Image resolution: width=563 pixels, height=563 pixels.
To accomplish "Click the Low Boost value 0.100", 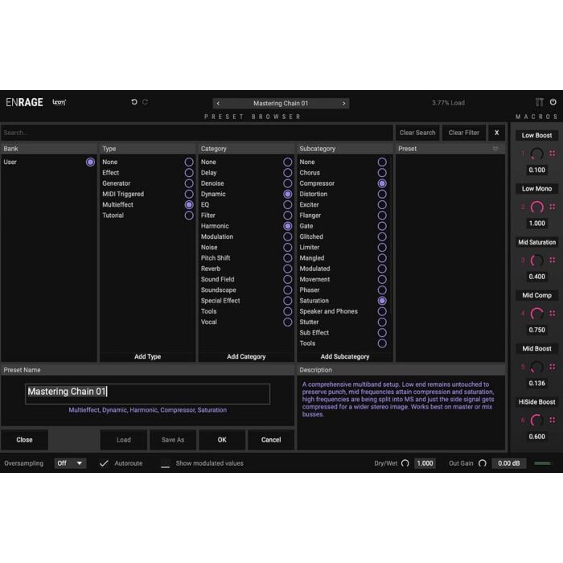I will (536, 170).
